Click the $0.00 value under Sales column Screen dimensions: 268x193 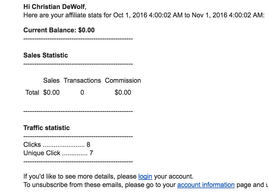click(51, 92)
